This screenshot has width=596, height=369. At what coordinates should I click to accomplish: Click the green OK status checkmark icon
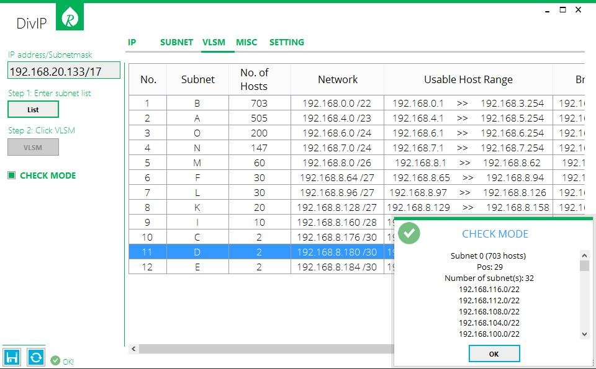(x=55, y=360)
